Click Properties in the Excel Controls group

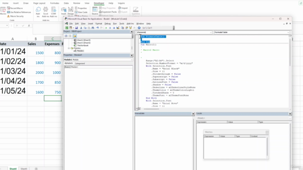[81, 8]
